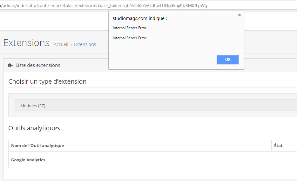Click the Choisir un type d'extension heading

[x=47, y=81]
